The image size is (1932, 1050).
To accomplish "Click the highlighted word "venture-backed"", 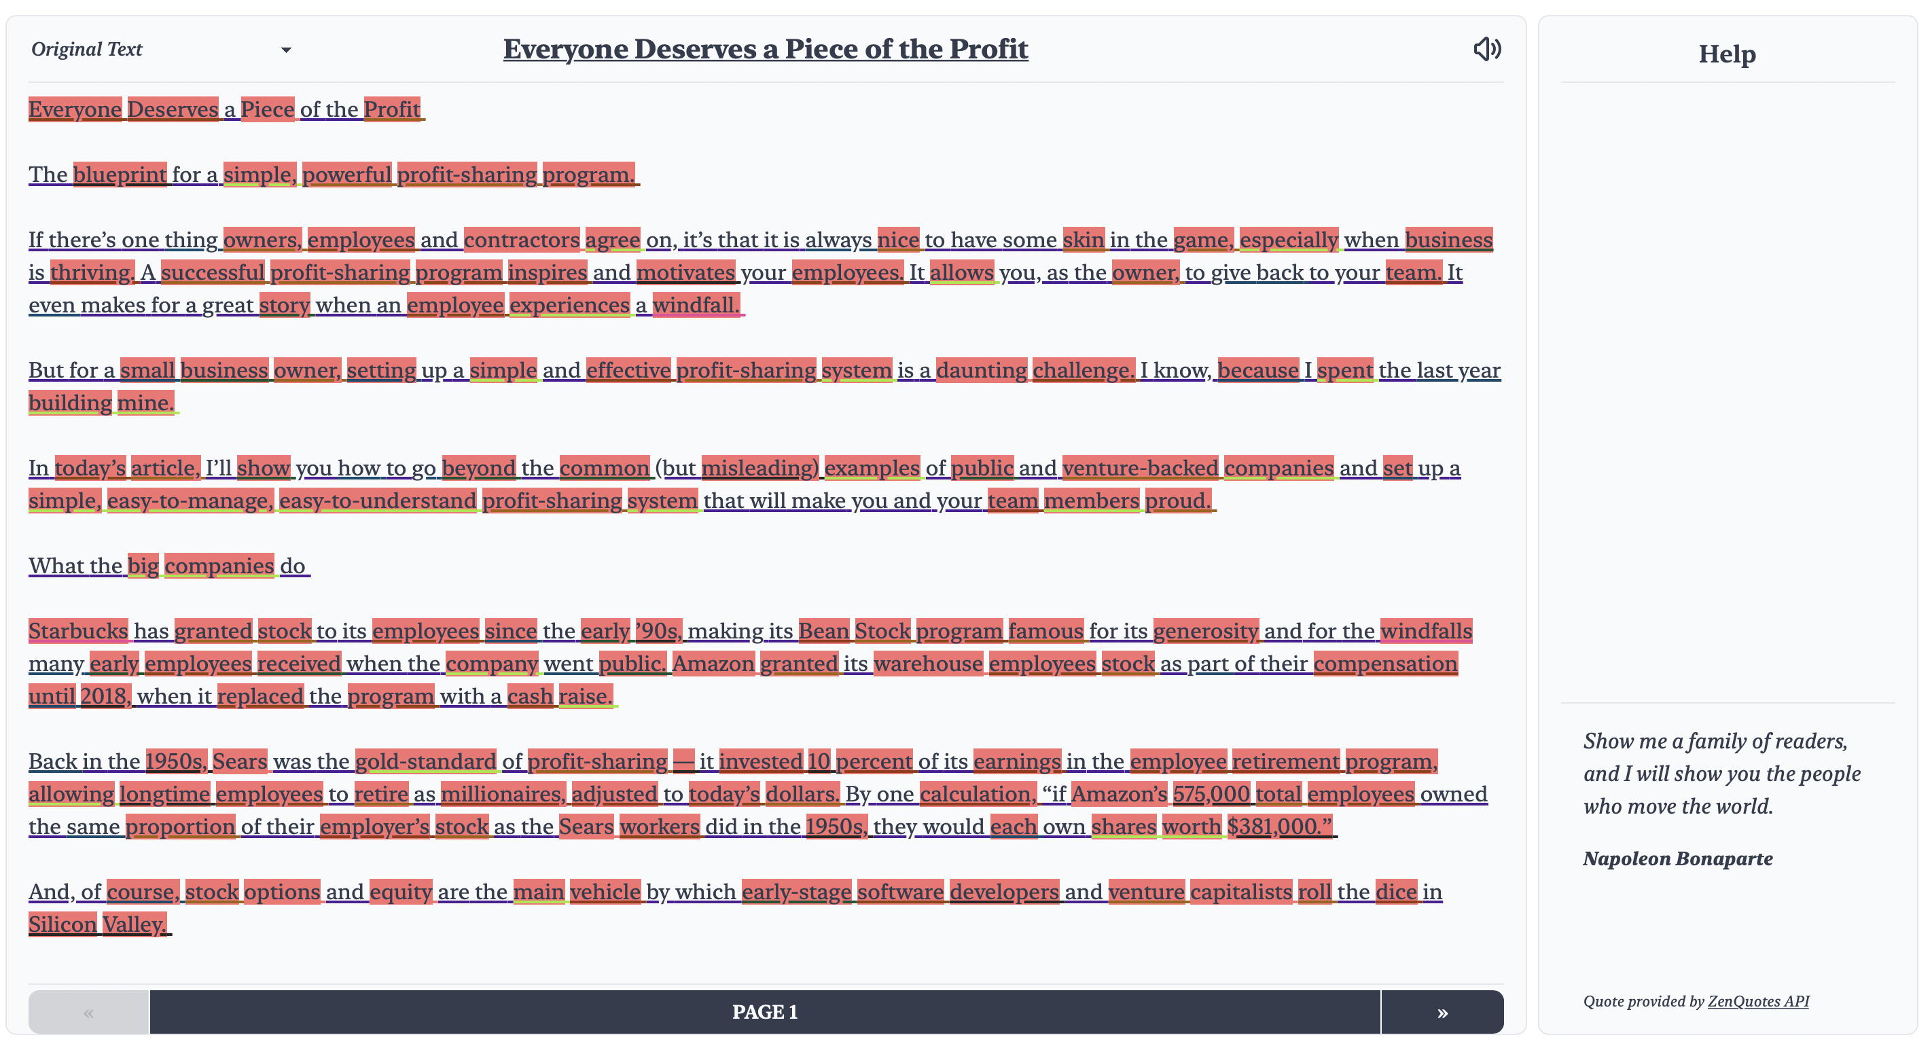I will tap(1140, 468).
